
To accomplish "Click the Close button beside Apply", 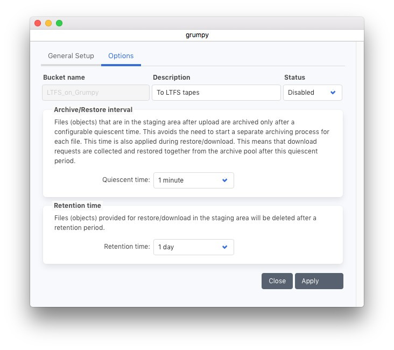I will pos(277,281).
